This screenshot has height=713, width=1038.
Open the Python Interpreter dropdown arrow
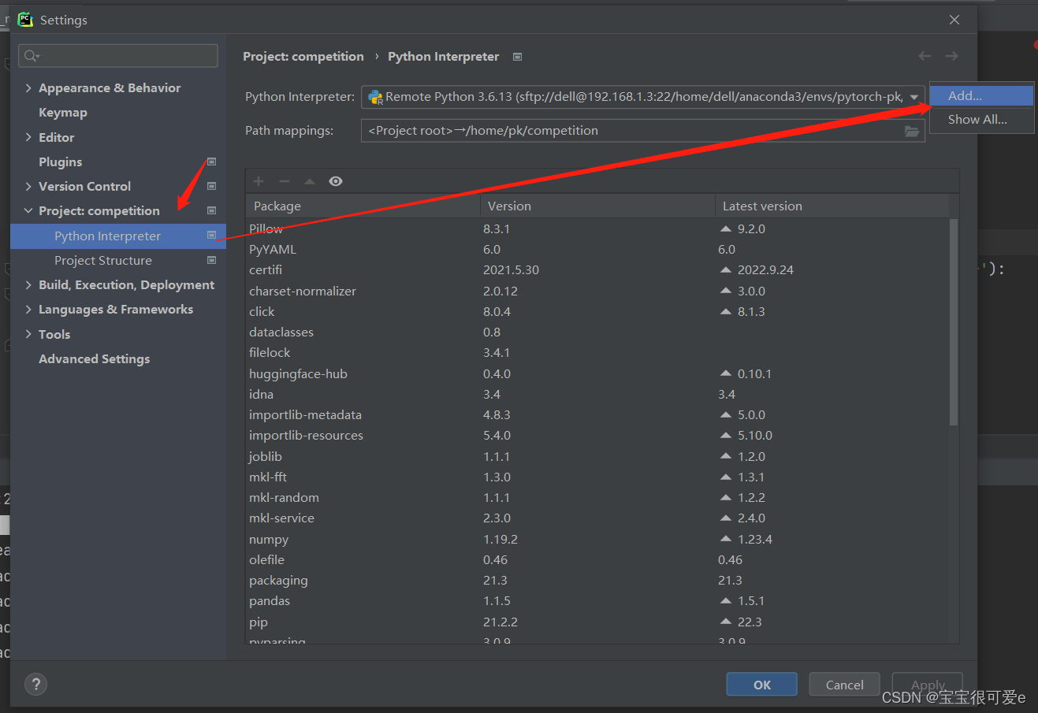[x=914, y=97]
